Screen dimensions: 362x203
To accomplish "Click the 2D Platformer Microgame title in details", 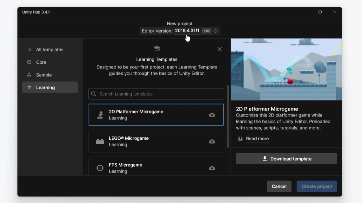I will point(267,109).
